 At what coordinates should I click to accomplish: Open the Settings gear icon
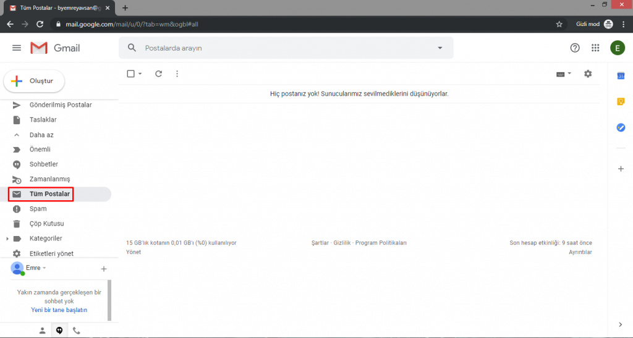(x=588, y=74)
